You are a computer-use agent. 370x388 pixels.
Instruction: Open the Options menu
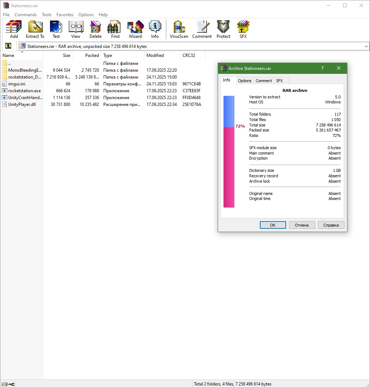(86, 15)
